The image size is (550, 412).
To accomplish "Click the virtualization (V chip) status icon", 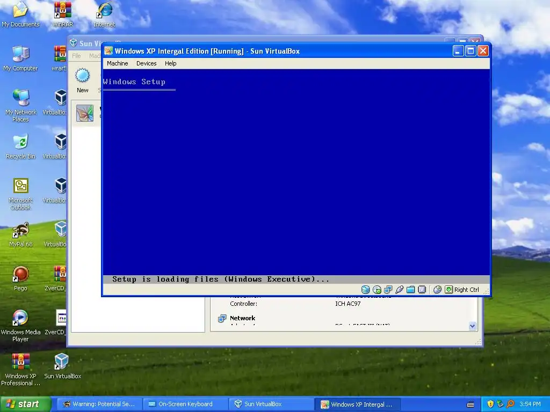I will pyautogui.click(x=422, y=290).
